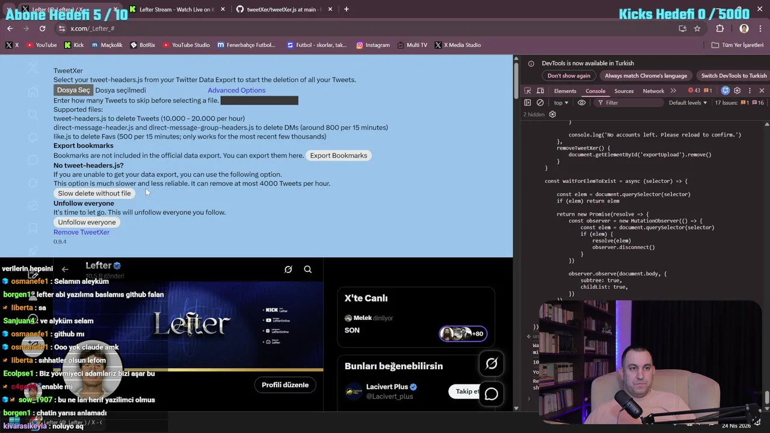
Task: Switch to the Network tab
Action: click(x=653, y=91)
